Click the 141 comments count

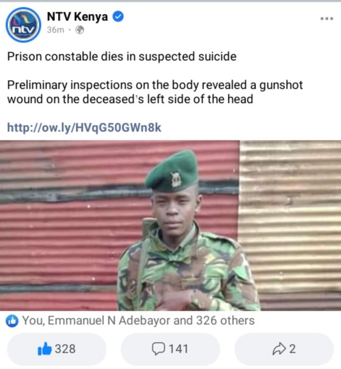(179, 349)
